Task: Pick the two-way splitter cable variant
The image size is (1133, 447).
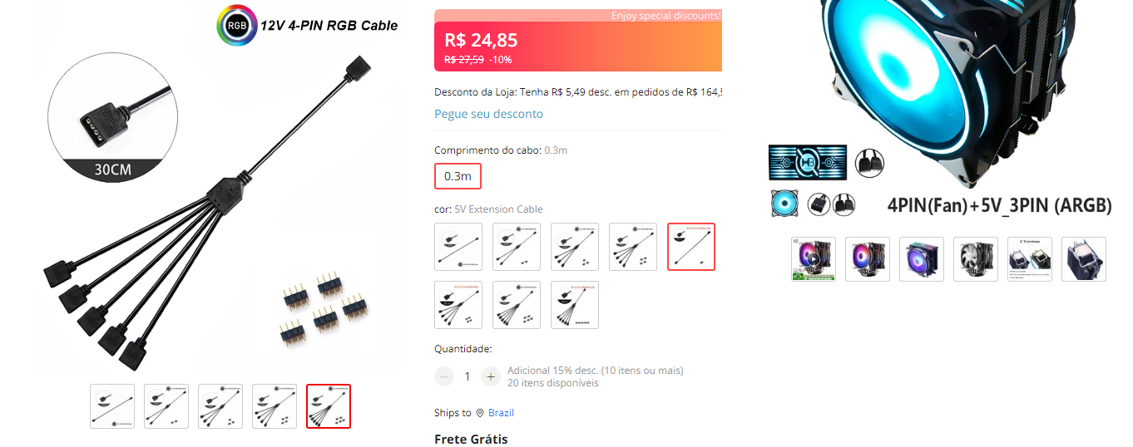Action: (x=517, y=247)
